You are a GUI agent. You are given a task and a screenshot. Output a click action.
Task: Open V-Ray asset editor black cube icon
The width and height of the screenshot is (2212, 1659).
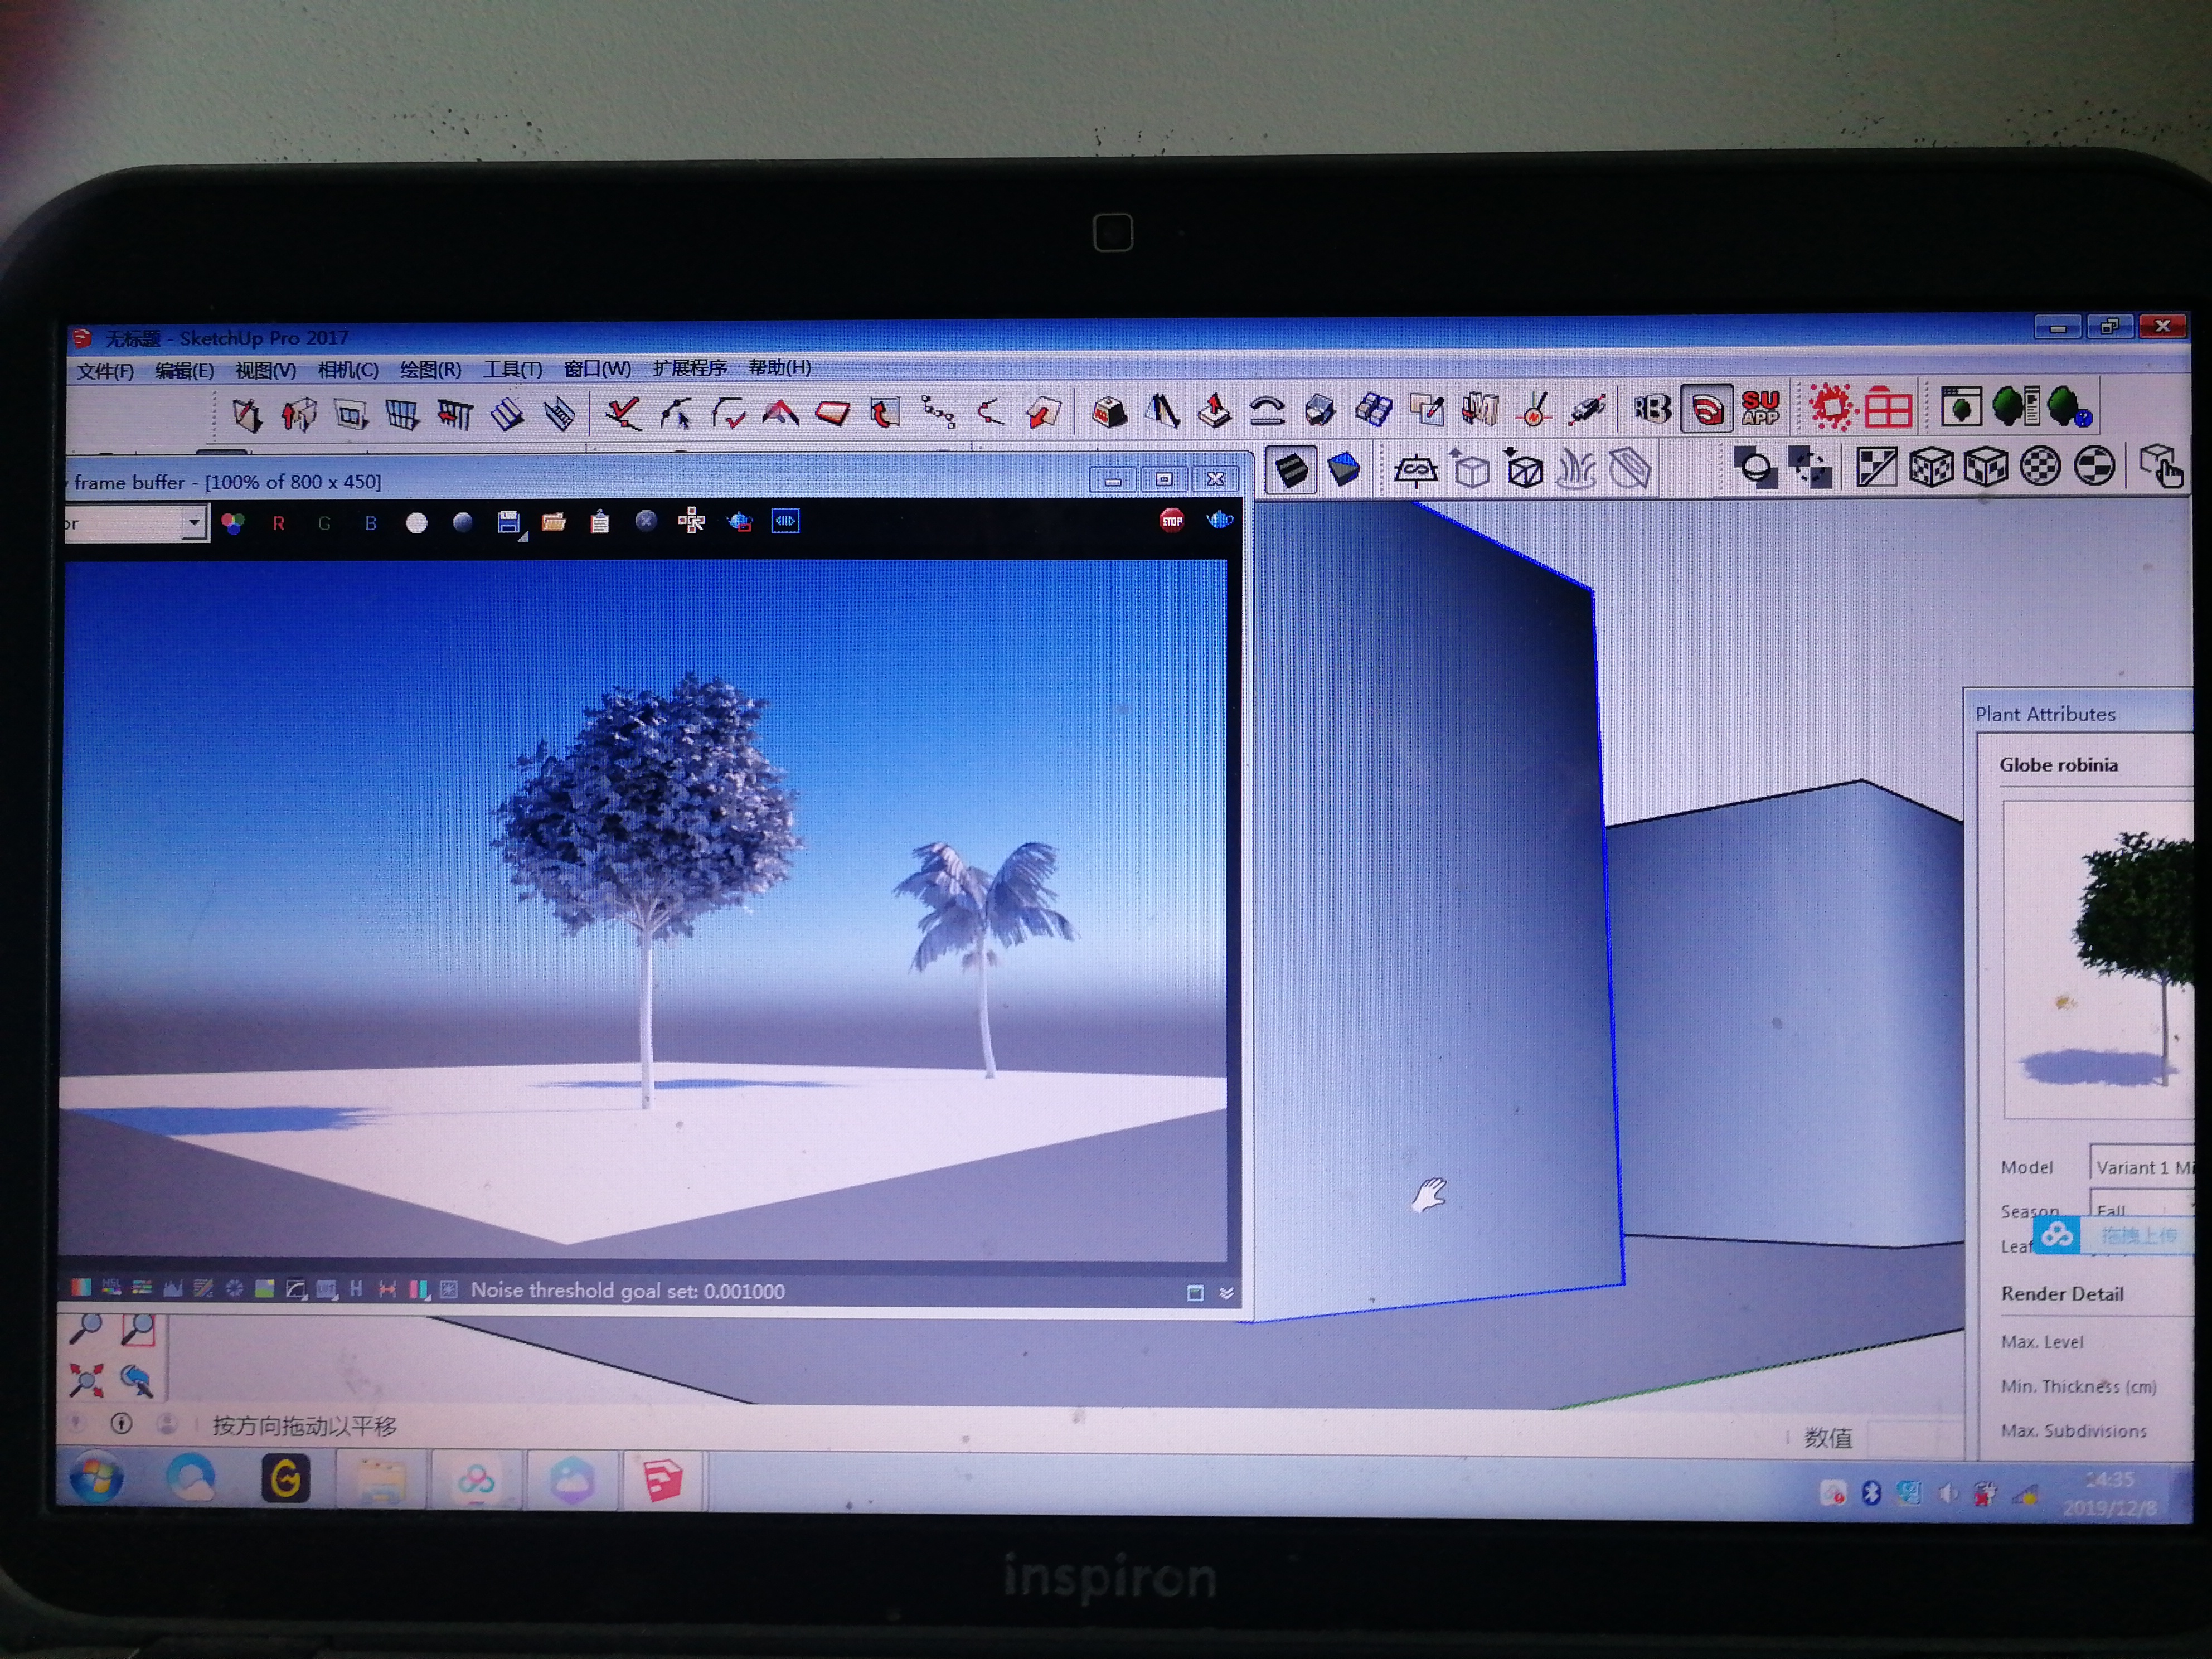tap(1291, 469)
